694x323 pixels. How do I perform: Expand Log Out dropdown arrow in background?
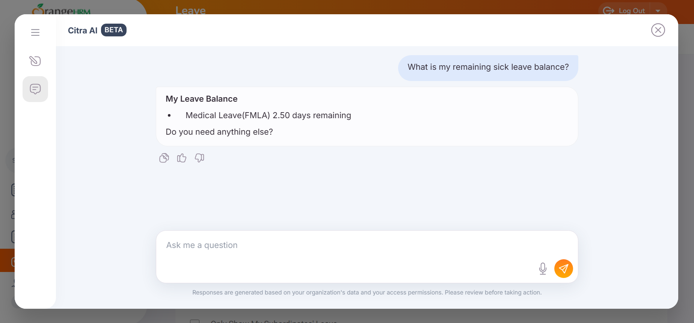(658, 11)
